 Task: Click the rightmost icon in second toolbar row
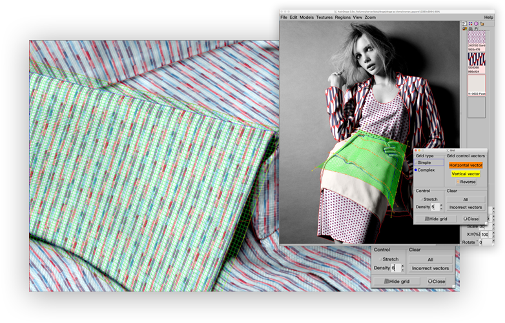click(476, 29)
